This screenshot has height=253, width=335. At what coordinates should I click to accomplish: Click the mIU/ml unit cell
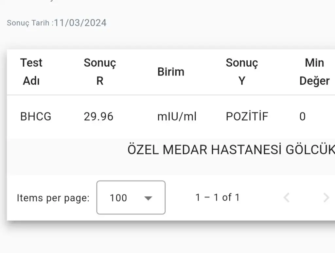click(177, 117)
